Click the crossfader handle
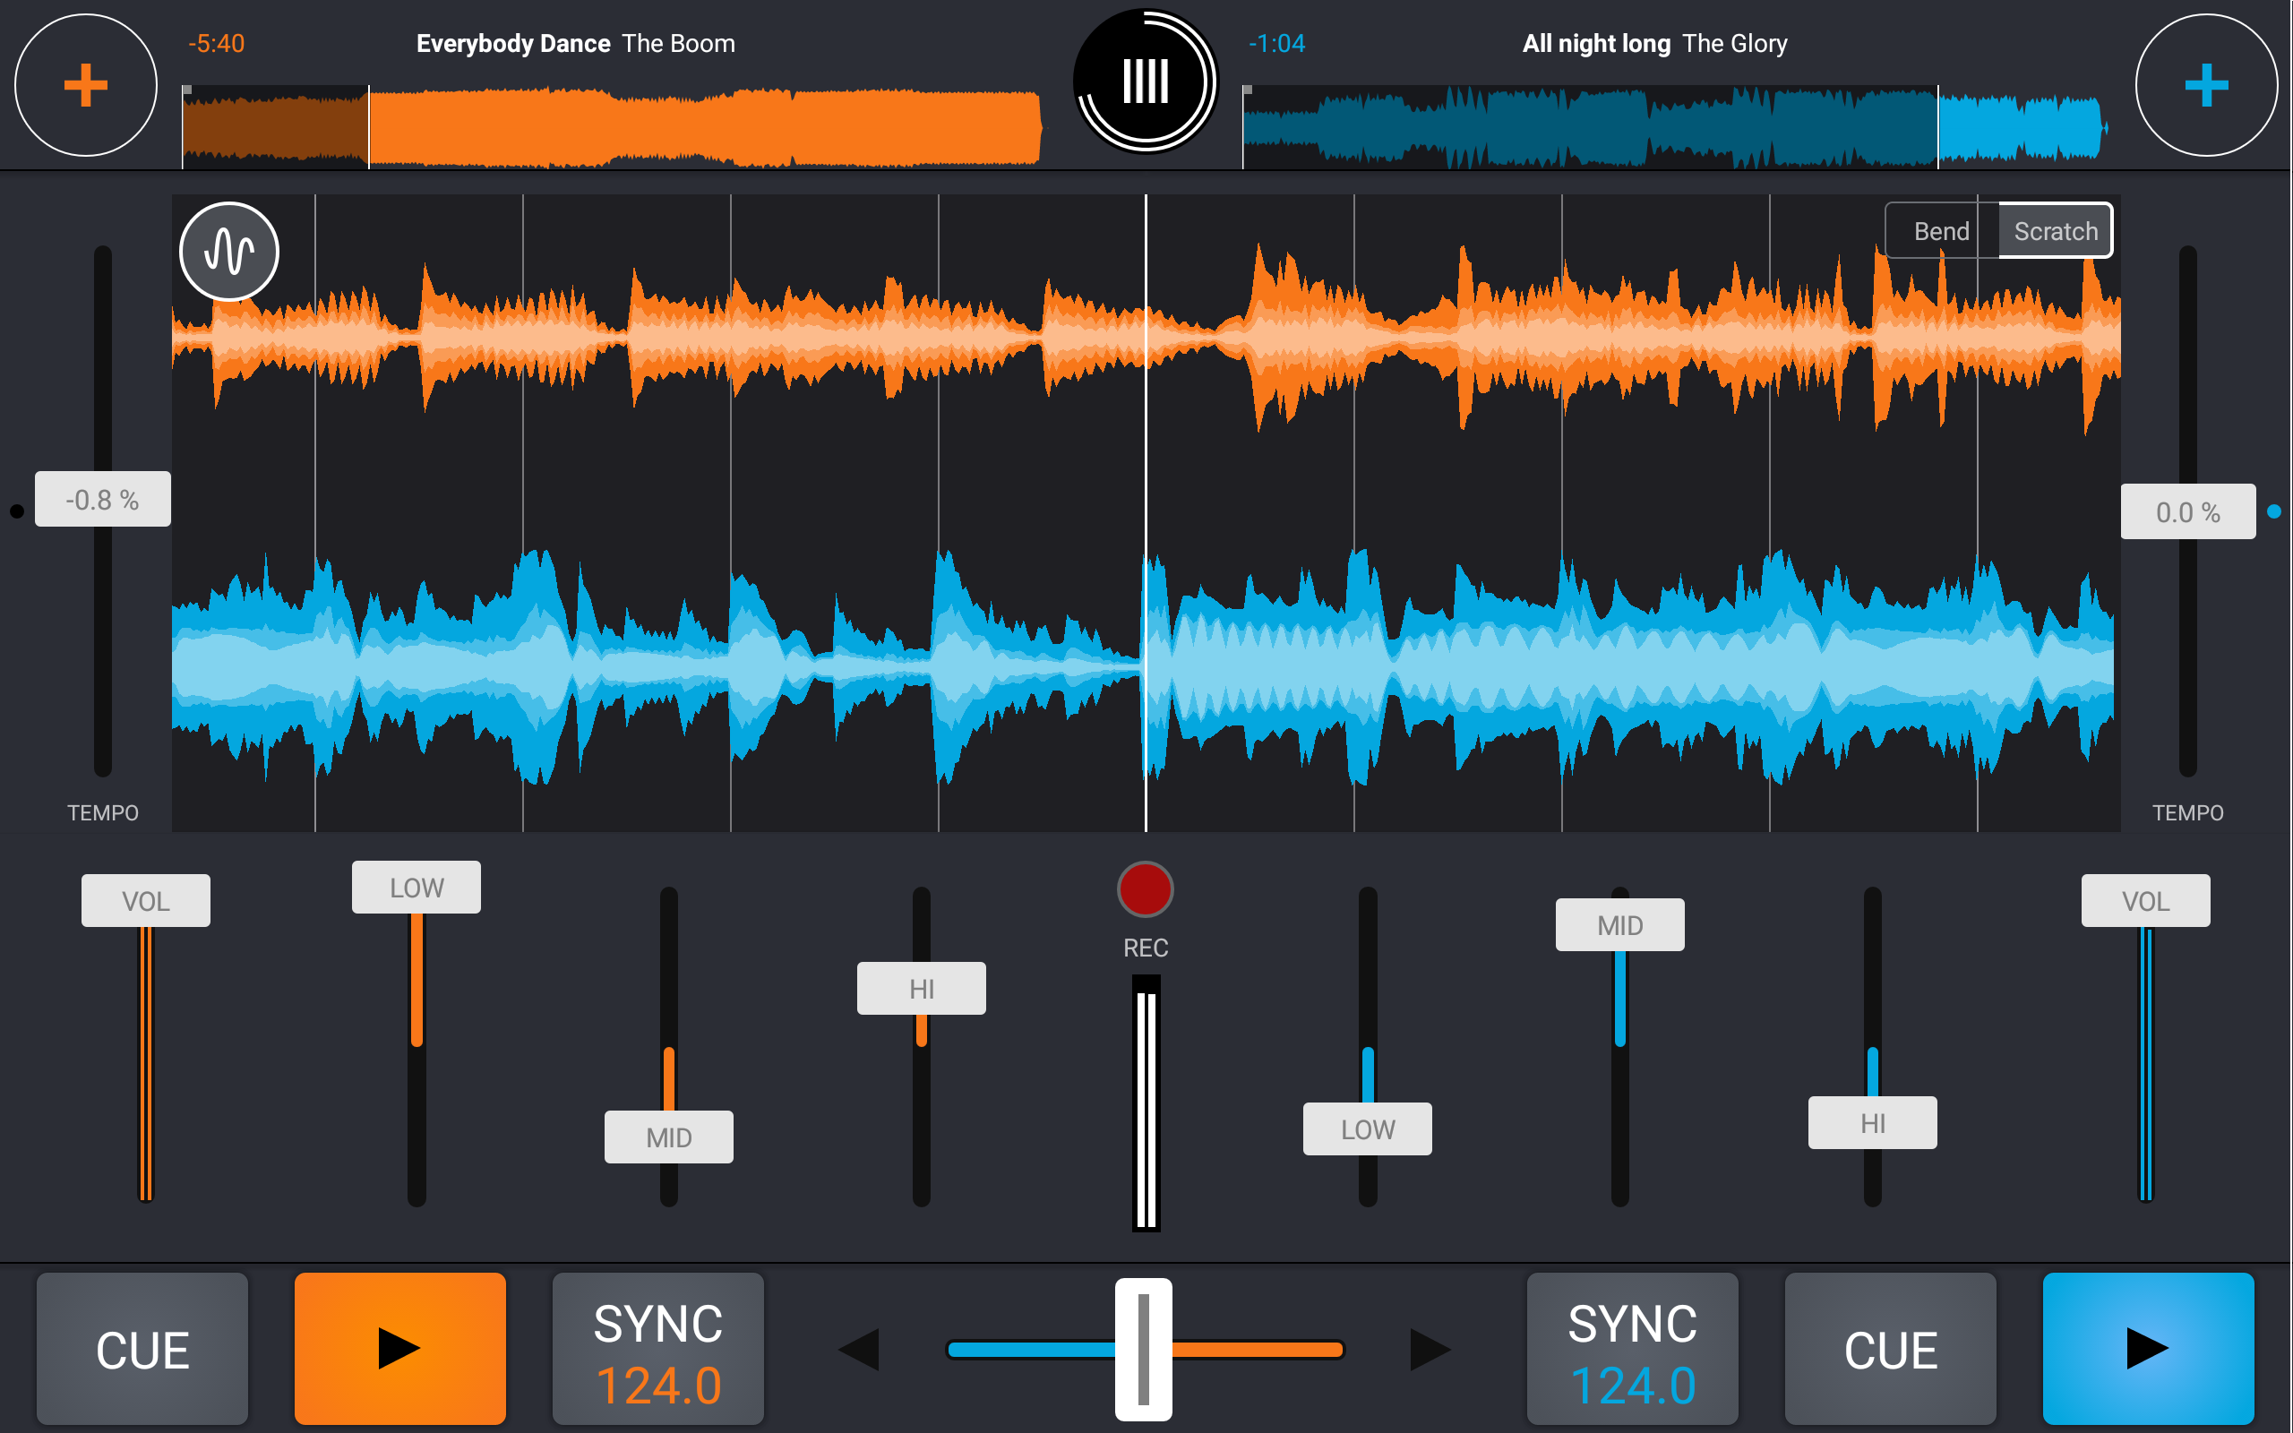Screen dimensions: 2293x1433 (x=1144, y=1349)
